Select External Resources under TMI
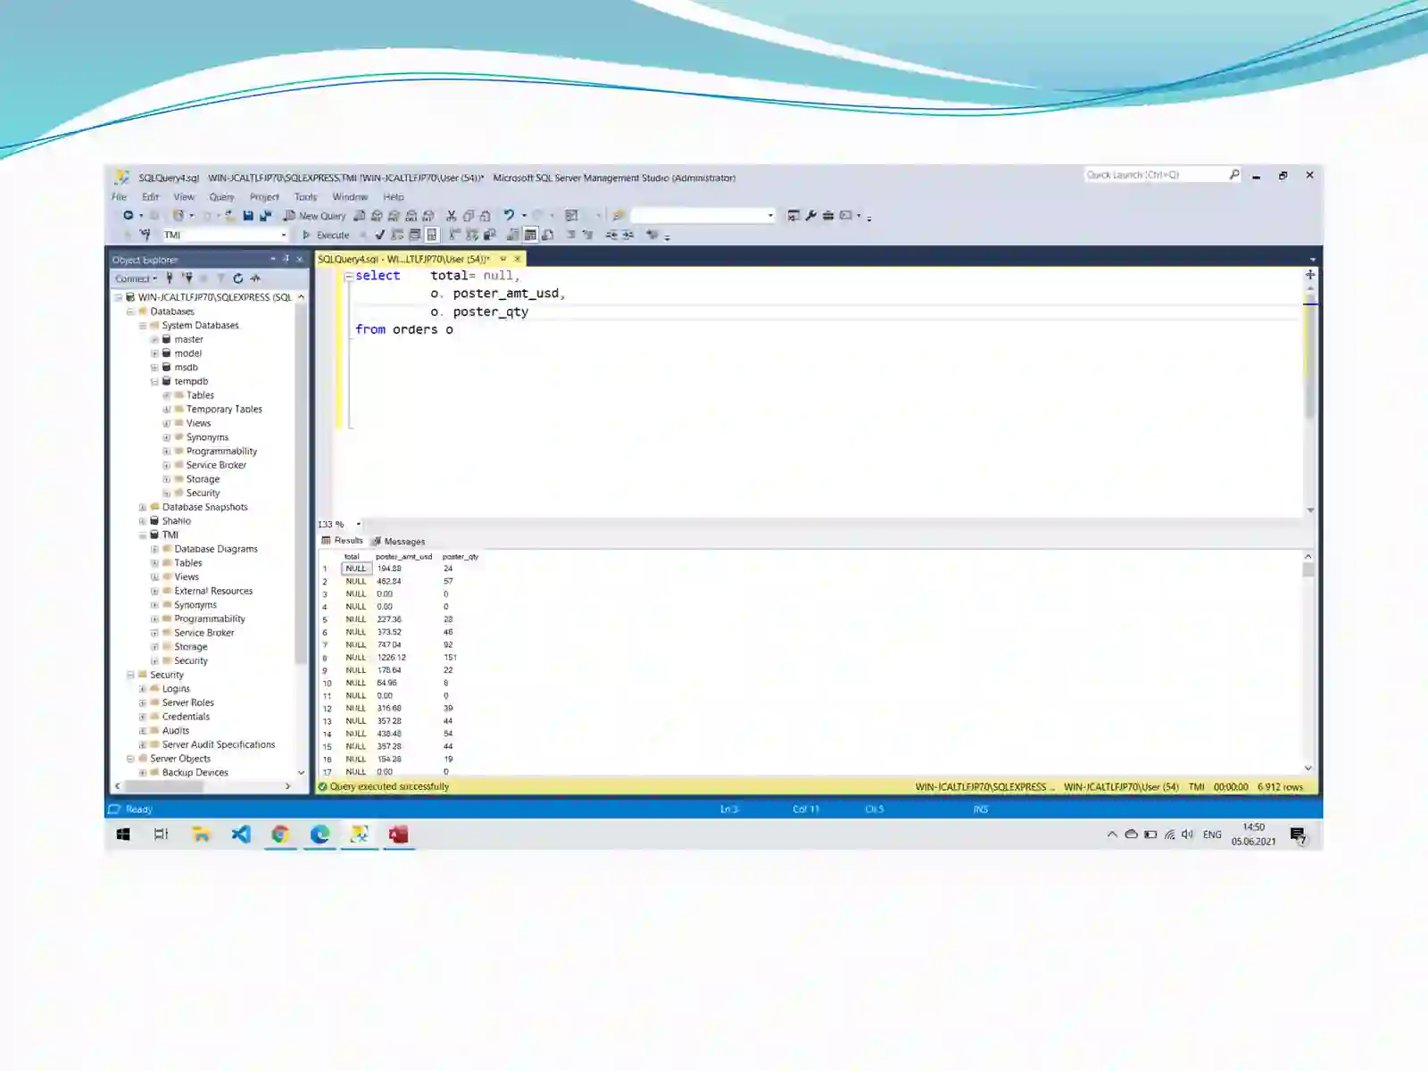 pyautogui.click(x=213, y=591)
